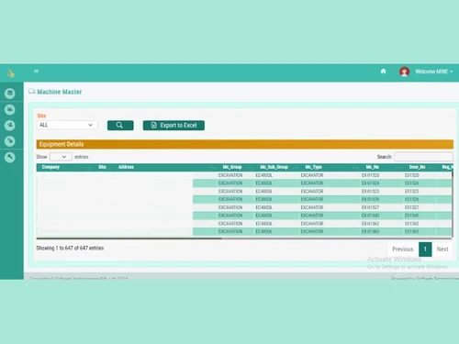Click the Equipment Details orange header

pyautogui.click(x=245, y=144)
